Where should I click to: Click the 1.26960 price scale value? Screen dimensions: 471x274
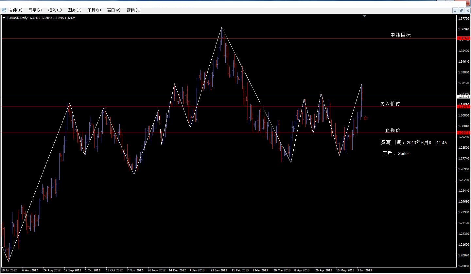[x=464, y=169]
